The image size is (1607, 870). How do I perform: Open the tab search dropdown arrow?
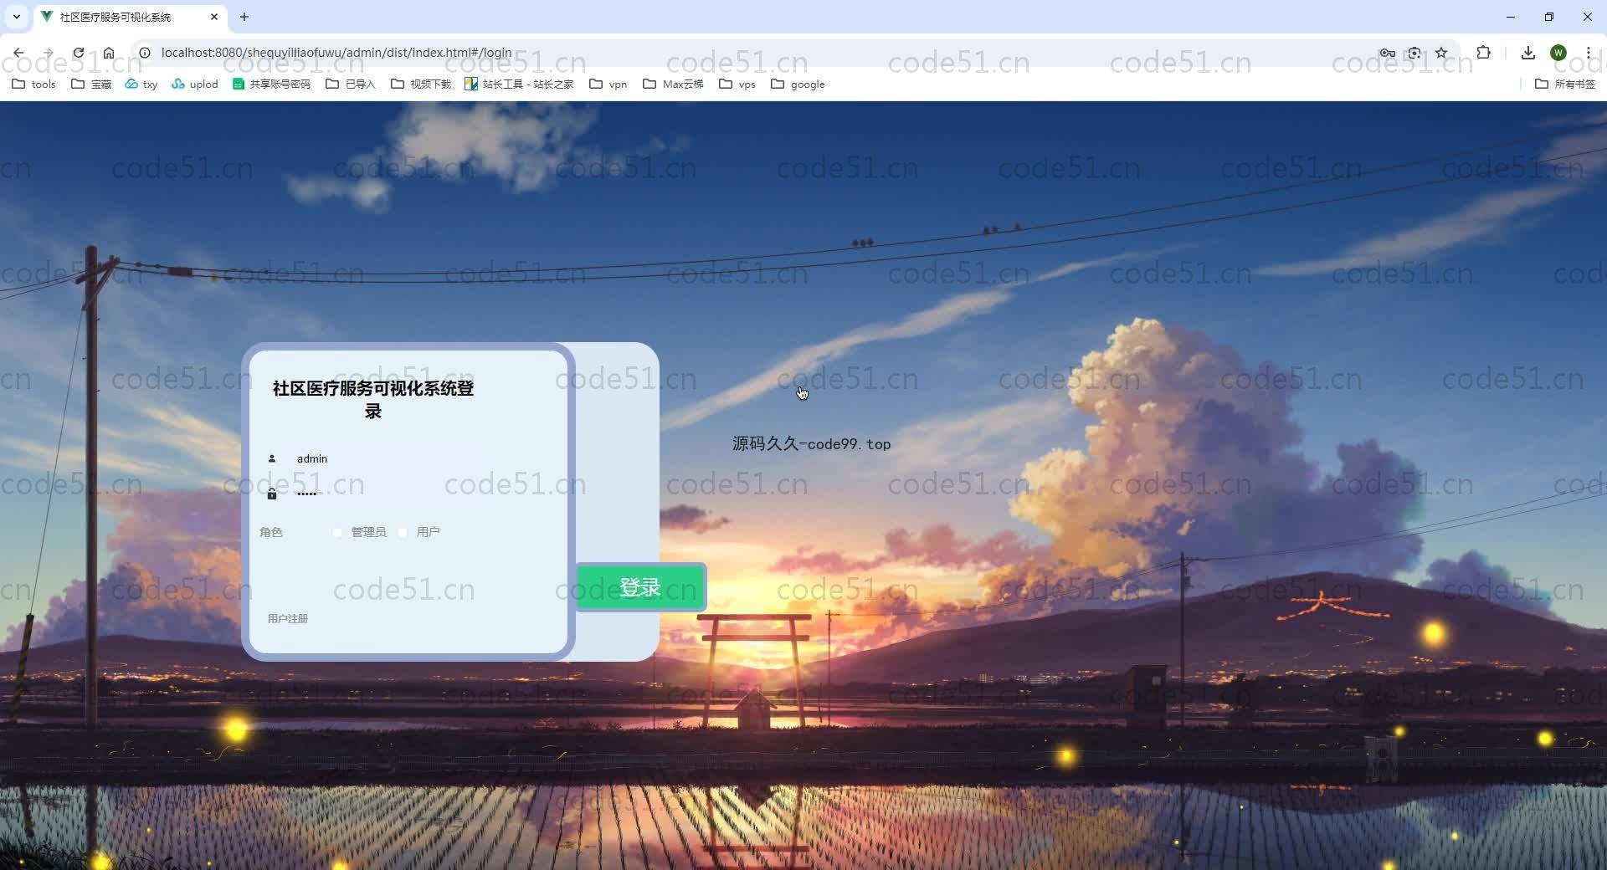point(17,17)
